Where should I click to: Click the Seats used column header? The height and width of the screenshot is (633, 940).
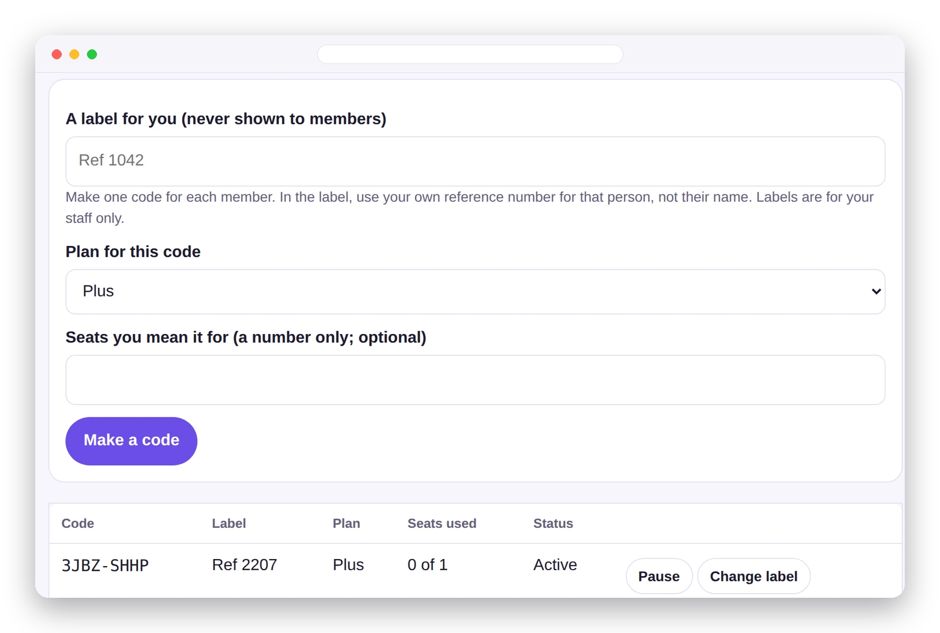[442, 523]
